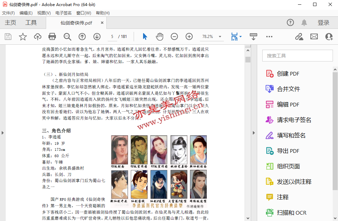The image size is (338, 221).
Task: Click the share link icon
Action: coord(299,37)
